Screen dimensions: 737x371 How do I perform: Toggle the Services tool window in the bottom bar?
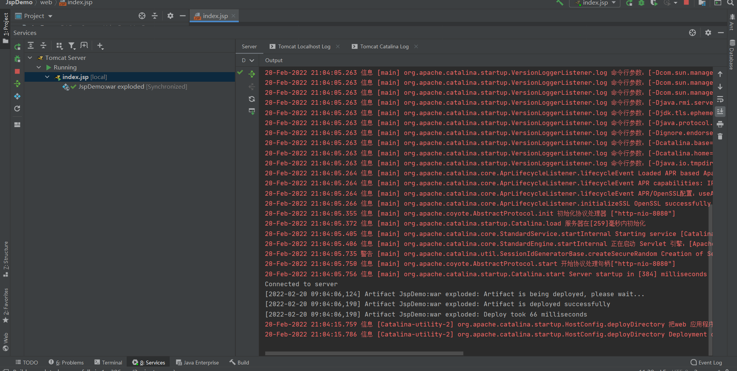(x=149, y=363)
